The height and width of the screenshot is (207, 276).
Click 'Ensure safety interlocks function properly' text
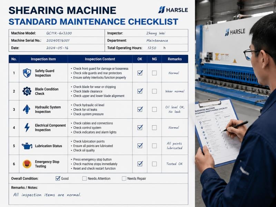[99, 78]
